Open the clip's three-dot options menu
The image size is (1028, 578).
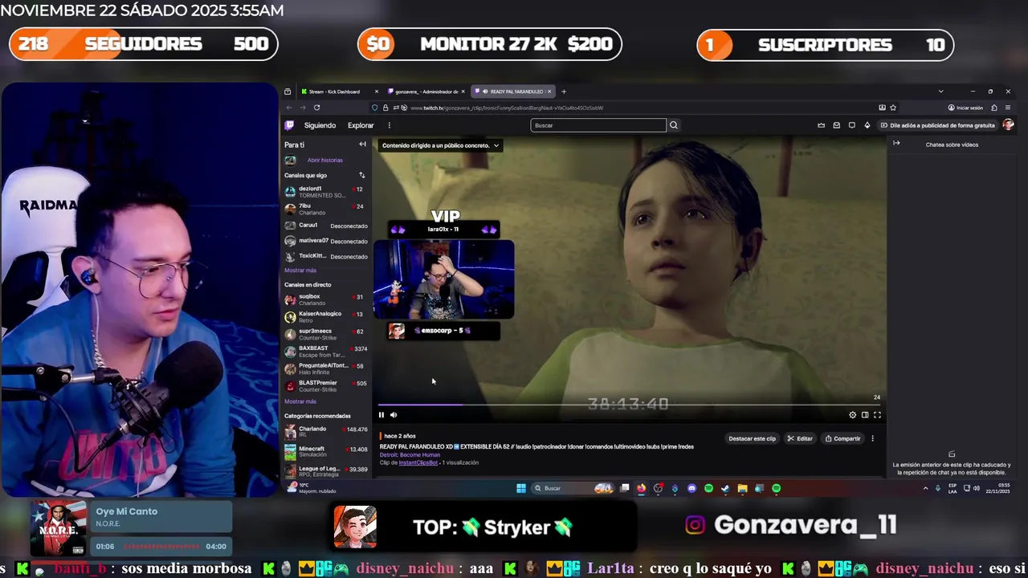click(872, 438)
